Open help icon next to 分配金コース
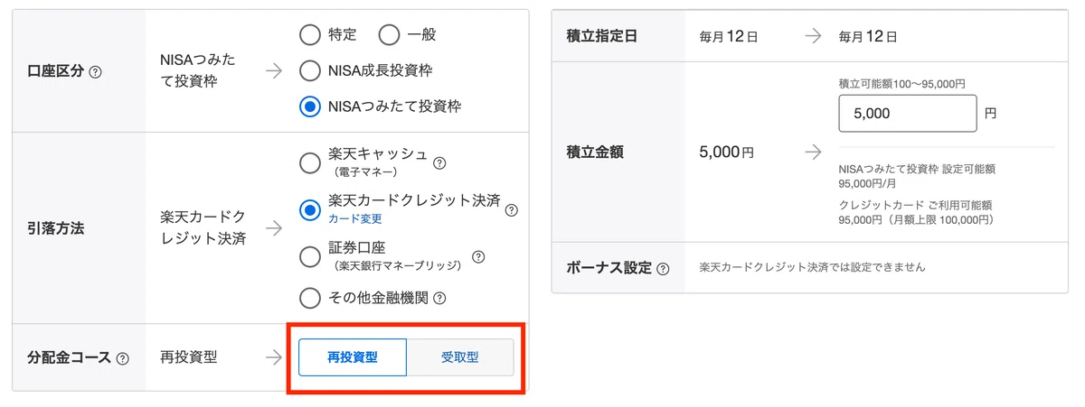 pyautogui.click(x=122, y=358)
